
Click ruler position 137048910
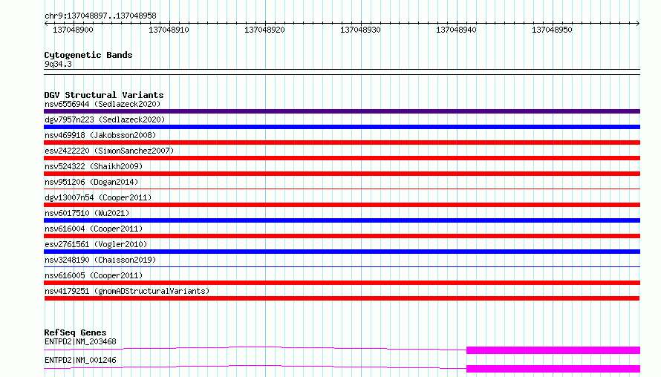pos(169,30)
